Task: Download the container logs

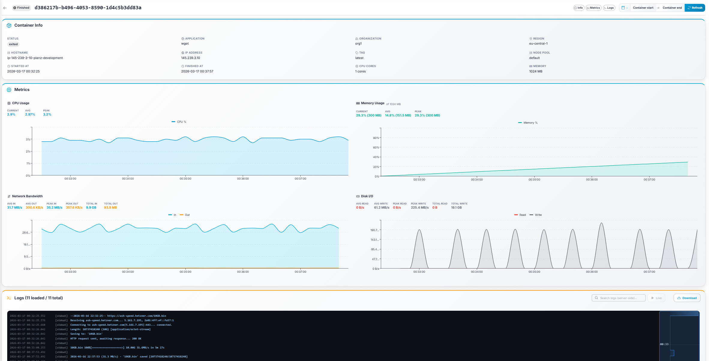Action: pyautogui.click(x=687, y=298)
